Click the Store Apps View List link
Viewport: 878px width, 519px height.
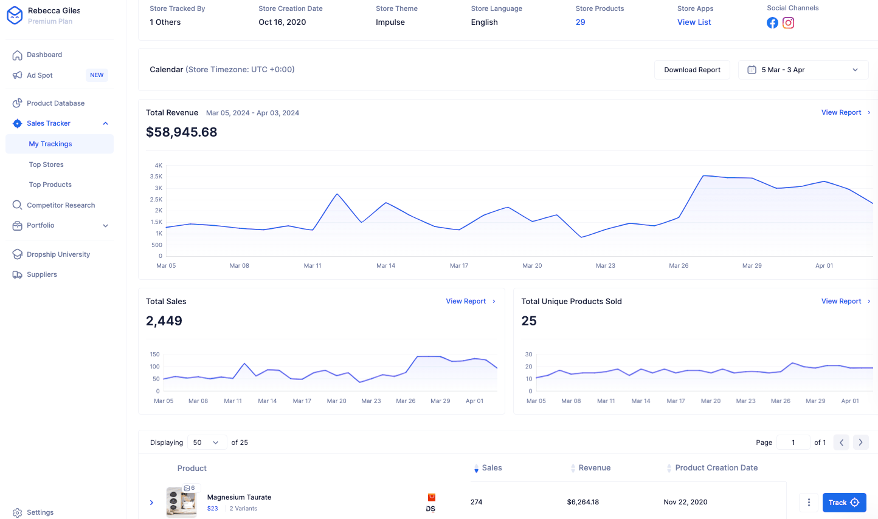(694, 22)
